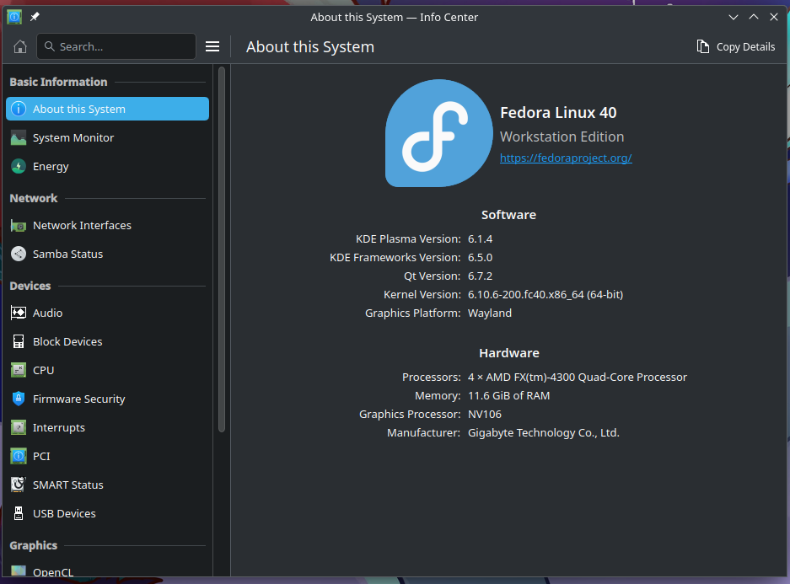Click the home icon in the toolbar
Image resolution: width=790 pixels, height=584 pixels.
click(x=20, y=47)
